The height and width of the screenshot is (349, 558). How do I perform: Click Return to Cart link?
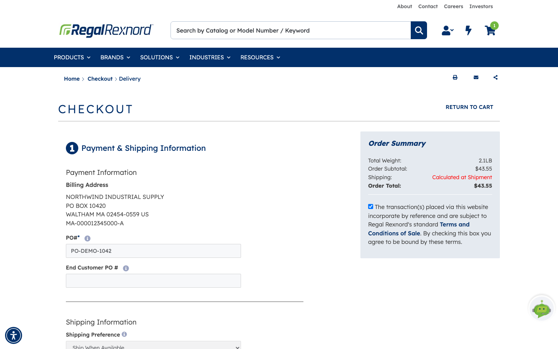point(469,107)
